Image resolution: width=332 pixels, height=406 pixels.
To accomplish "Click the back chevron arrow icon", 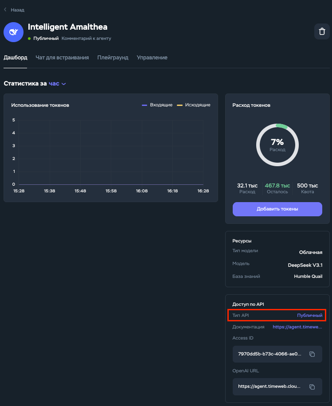I will pyautogui.click(x=5, y=9).
